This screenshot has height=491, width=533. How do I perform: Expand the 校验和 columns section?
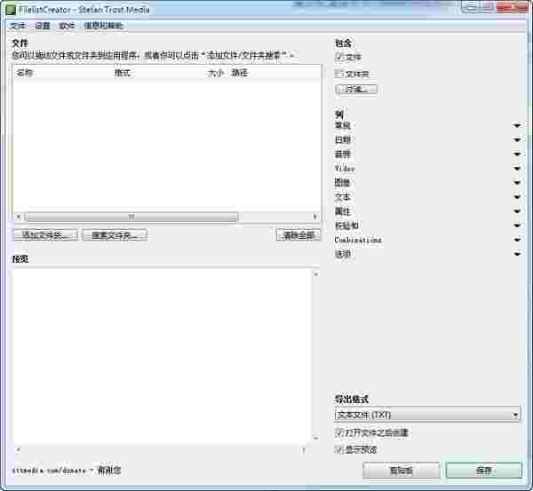517,226
